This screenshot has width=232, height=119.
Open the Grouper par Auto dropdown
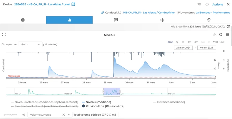coord(31,44)
